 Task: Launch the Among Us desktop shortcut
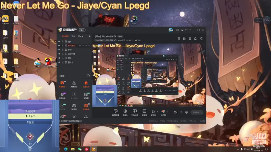(48, 62)
